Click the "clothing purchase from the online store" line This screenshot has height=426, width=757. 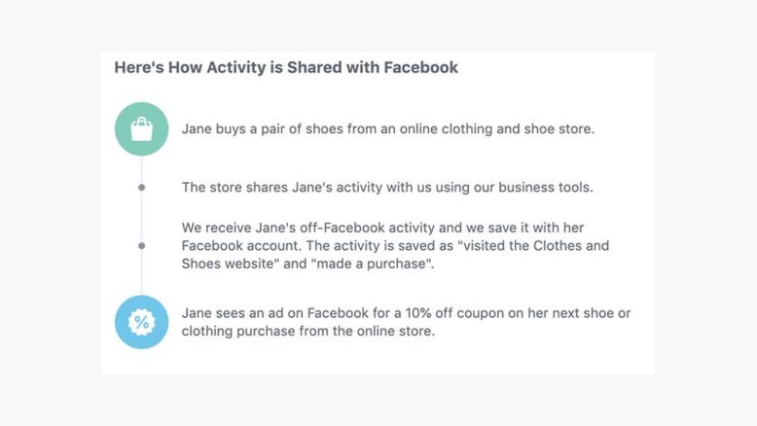[x=307, y=332]
